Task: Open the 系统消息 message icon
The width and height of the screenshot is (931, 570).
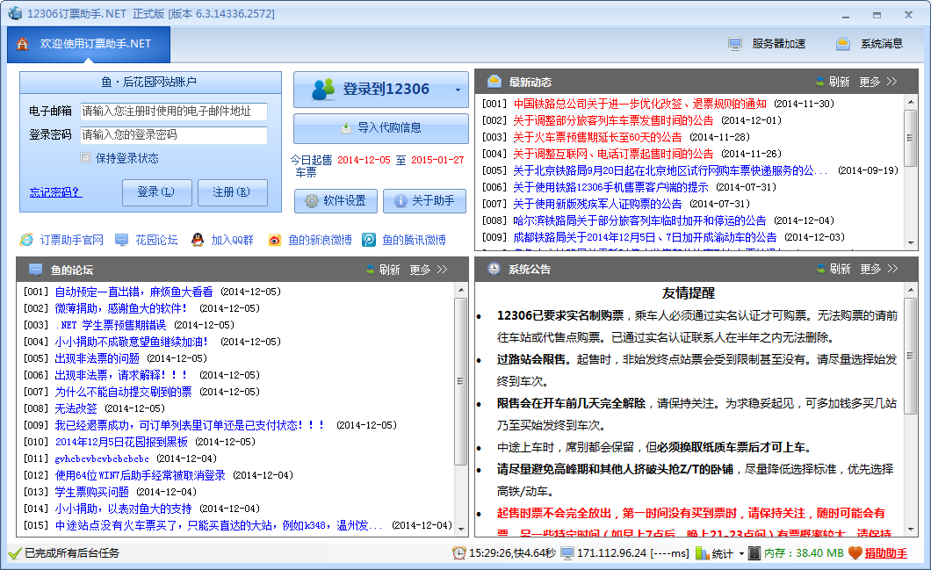Action: point(843,43)
